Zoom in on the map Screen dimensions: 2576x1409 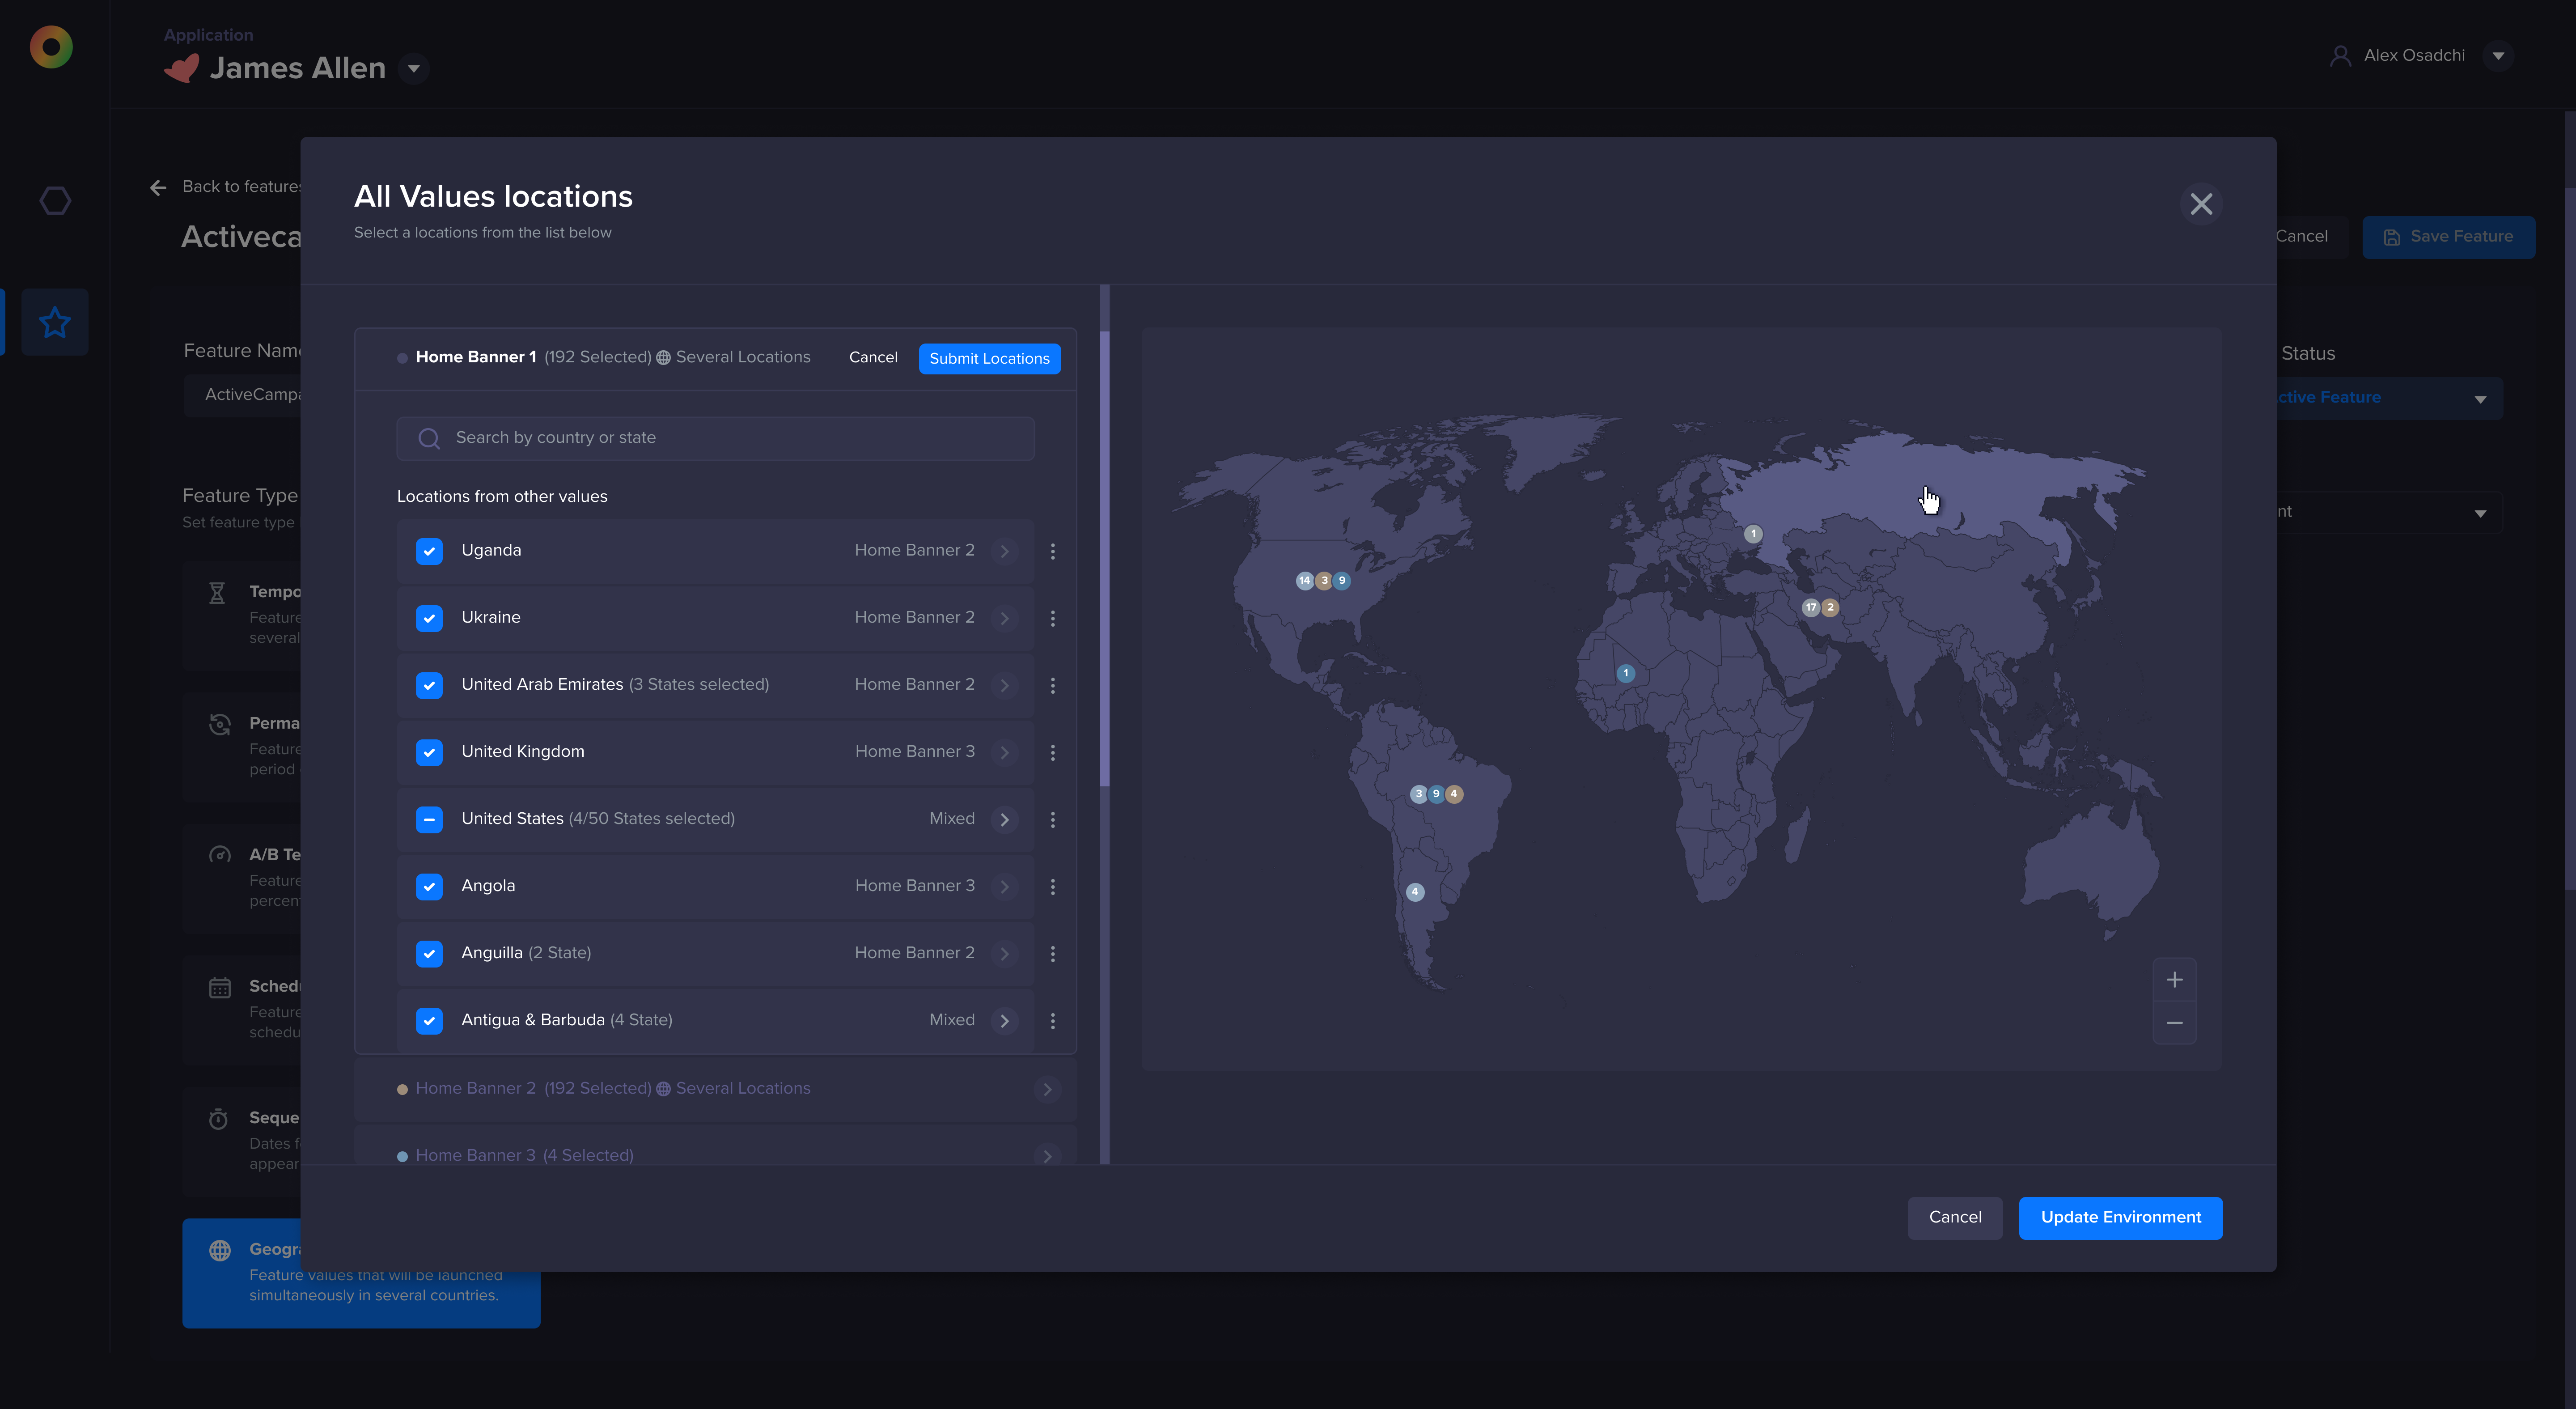[x=2174, y=980]
